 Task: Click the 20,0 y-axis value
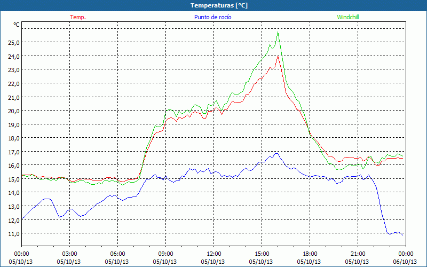[x=14, y=111]
